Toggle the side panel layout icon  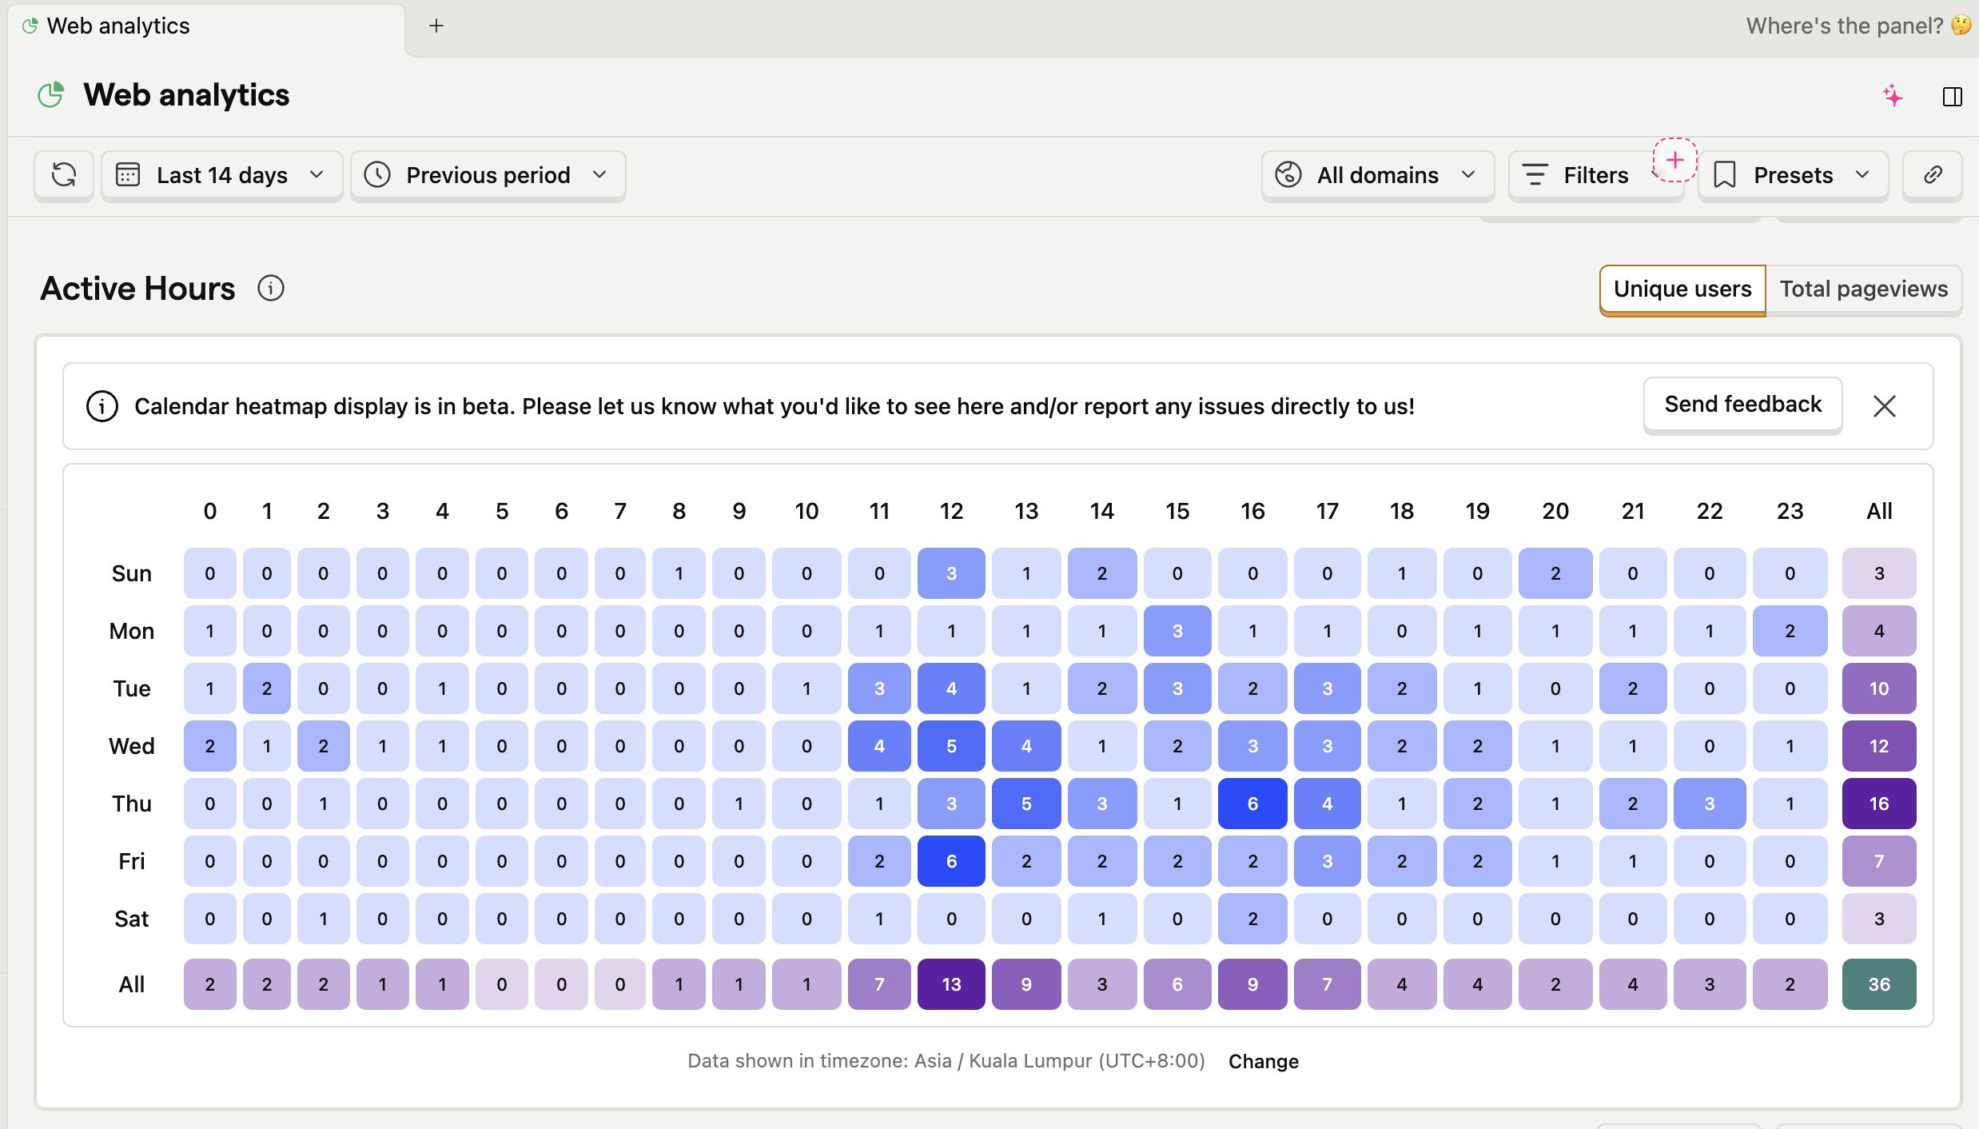tap(1952, 97)
